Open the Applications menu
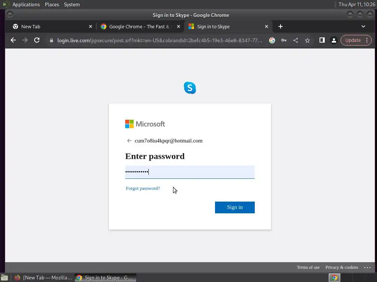This screenshot has width=377, height=282. click(x=26, y=4)
